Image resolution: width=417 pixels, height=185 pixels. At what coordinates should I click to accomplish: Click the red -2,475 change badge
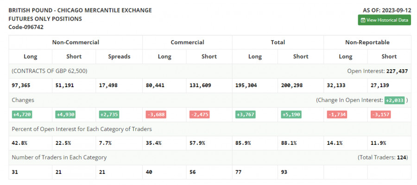200,114
